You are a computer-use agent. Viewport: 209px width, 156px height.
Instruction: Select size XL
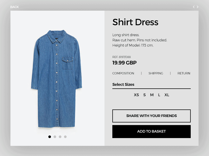[x=167, y=95]
